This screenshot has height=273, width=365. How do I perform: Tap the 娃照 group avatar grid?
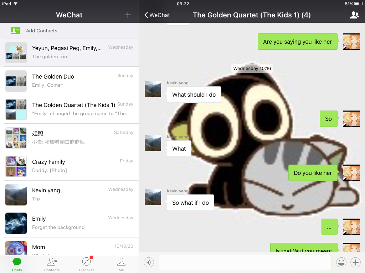16,138
